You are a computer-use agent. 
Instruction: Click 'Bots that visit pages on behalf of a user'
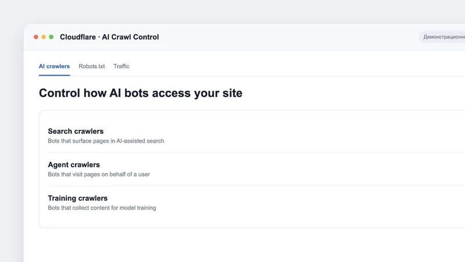[x=99, y=174]
